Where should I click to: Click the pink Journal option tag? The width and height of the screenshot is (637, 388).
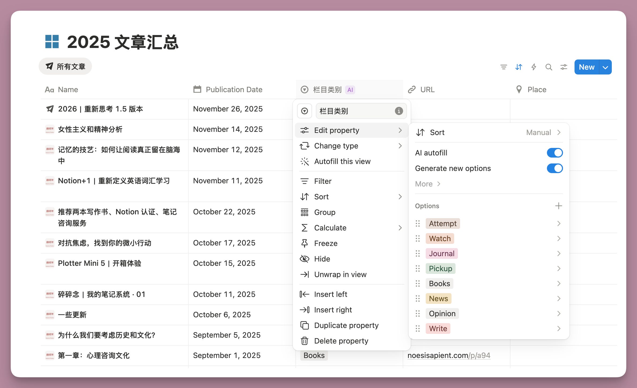(x=441, y=253)
